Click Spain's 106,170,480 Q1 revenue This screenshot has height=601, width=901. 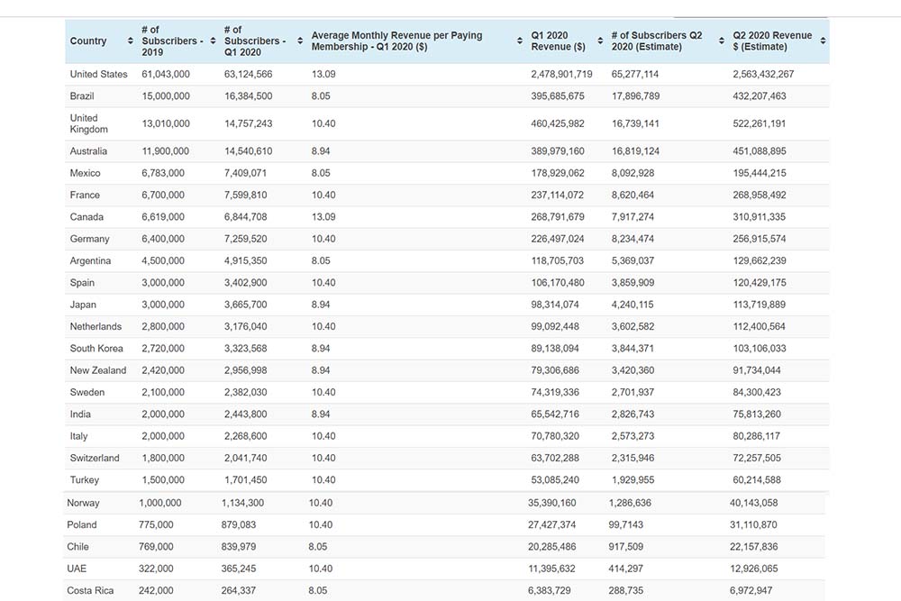[x=558, y=283]
